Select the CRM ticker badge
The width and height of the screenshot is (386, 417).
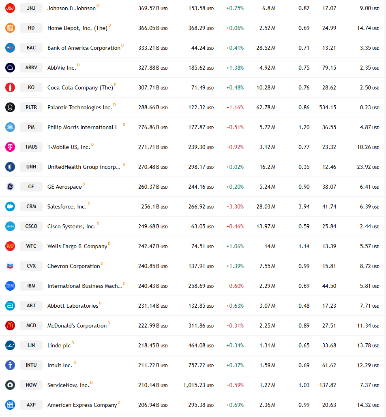pos(31,206)
